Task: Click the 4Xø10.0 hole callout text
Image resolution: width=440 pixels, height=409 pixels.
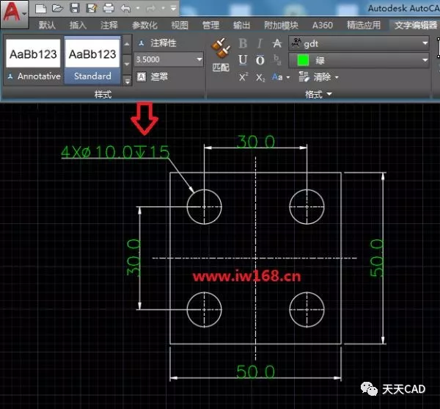Action: point(115,152)
